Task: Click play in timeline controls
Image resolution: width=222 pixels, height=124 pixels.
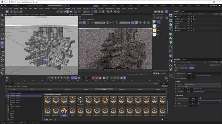Action: point(58,78)
